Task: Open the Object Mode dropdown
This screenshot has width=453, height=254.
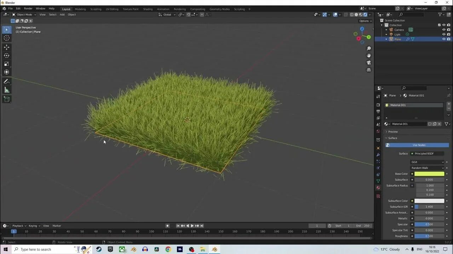Action: pyautogui.click(x=24, y=14)
